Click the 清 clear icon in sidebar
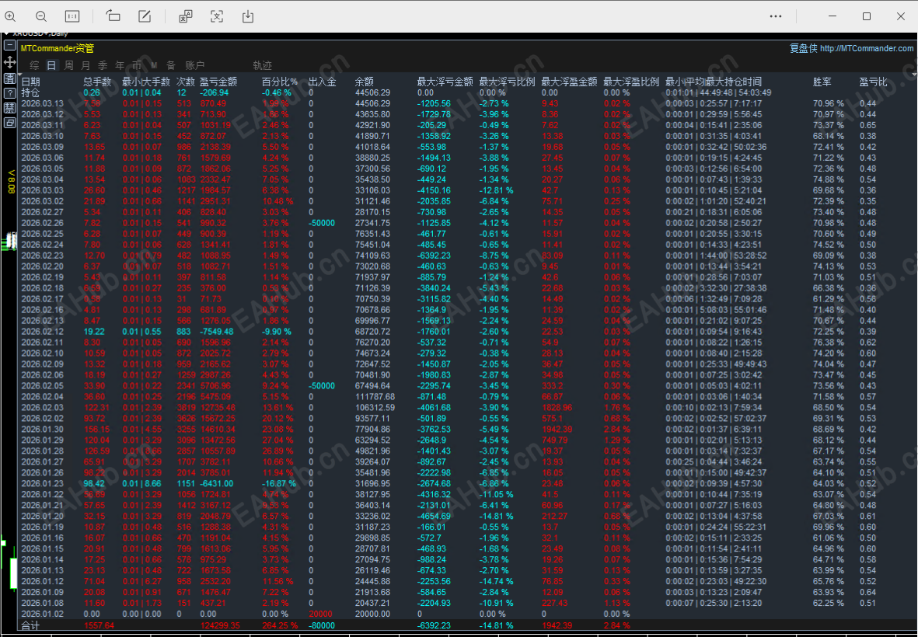The image size is (918, 637). pos(9,78)
